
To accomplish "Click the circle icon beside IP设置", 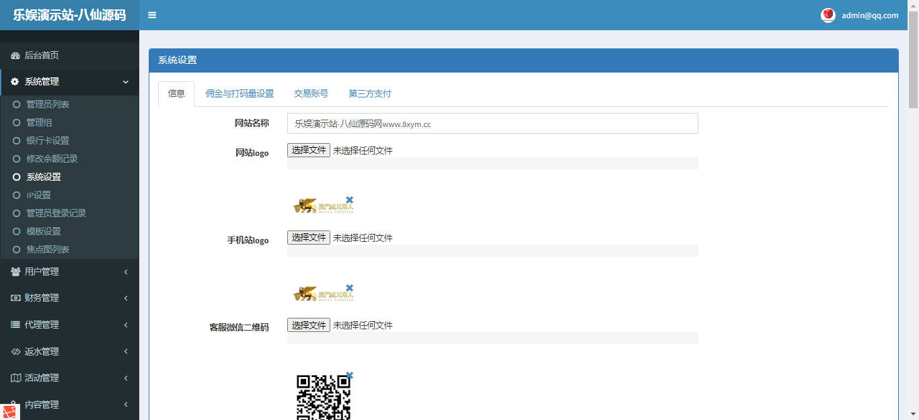I will [17, 195].
